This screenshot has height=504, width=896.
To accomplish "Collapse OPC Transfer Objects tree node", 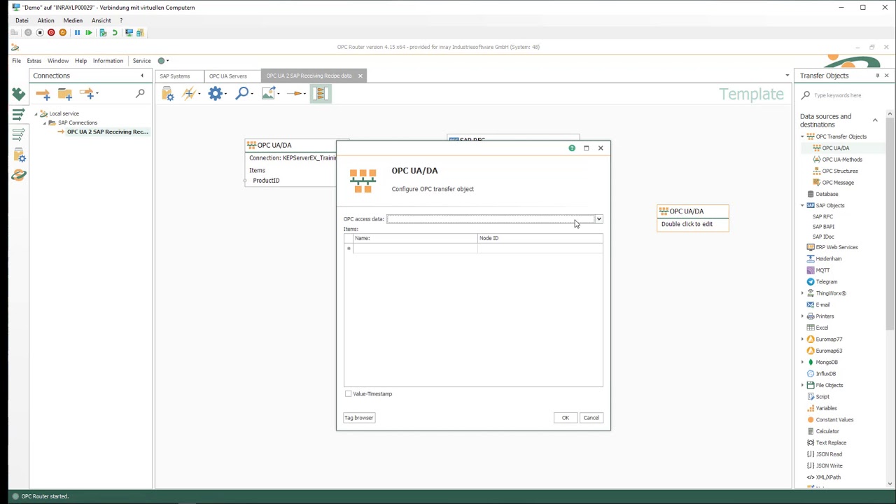I will (x=803, y=136).
